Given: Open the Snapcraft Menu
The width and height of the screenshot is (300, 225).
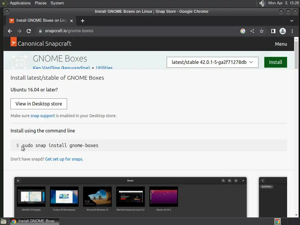Looking at the screenshot, I should [281, 44].
